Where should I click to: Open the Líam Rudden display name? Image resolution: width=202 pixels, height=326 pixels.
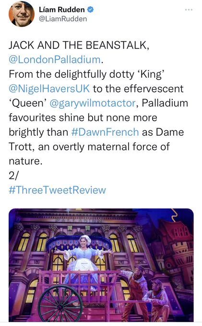(61, 10)
